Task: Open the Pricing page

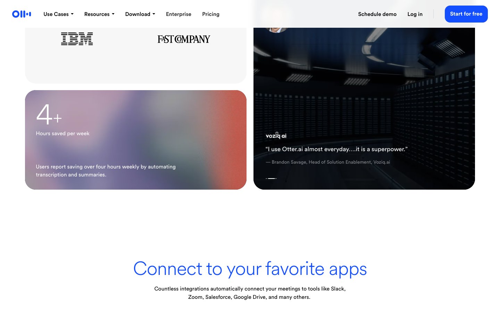Action: 211,14
